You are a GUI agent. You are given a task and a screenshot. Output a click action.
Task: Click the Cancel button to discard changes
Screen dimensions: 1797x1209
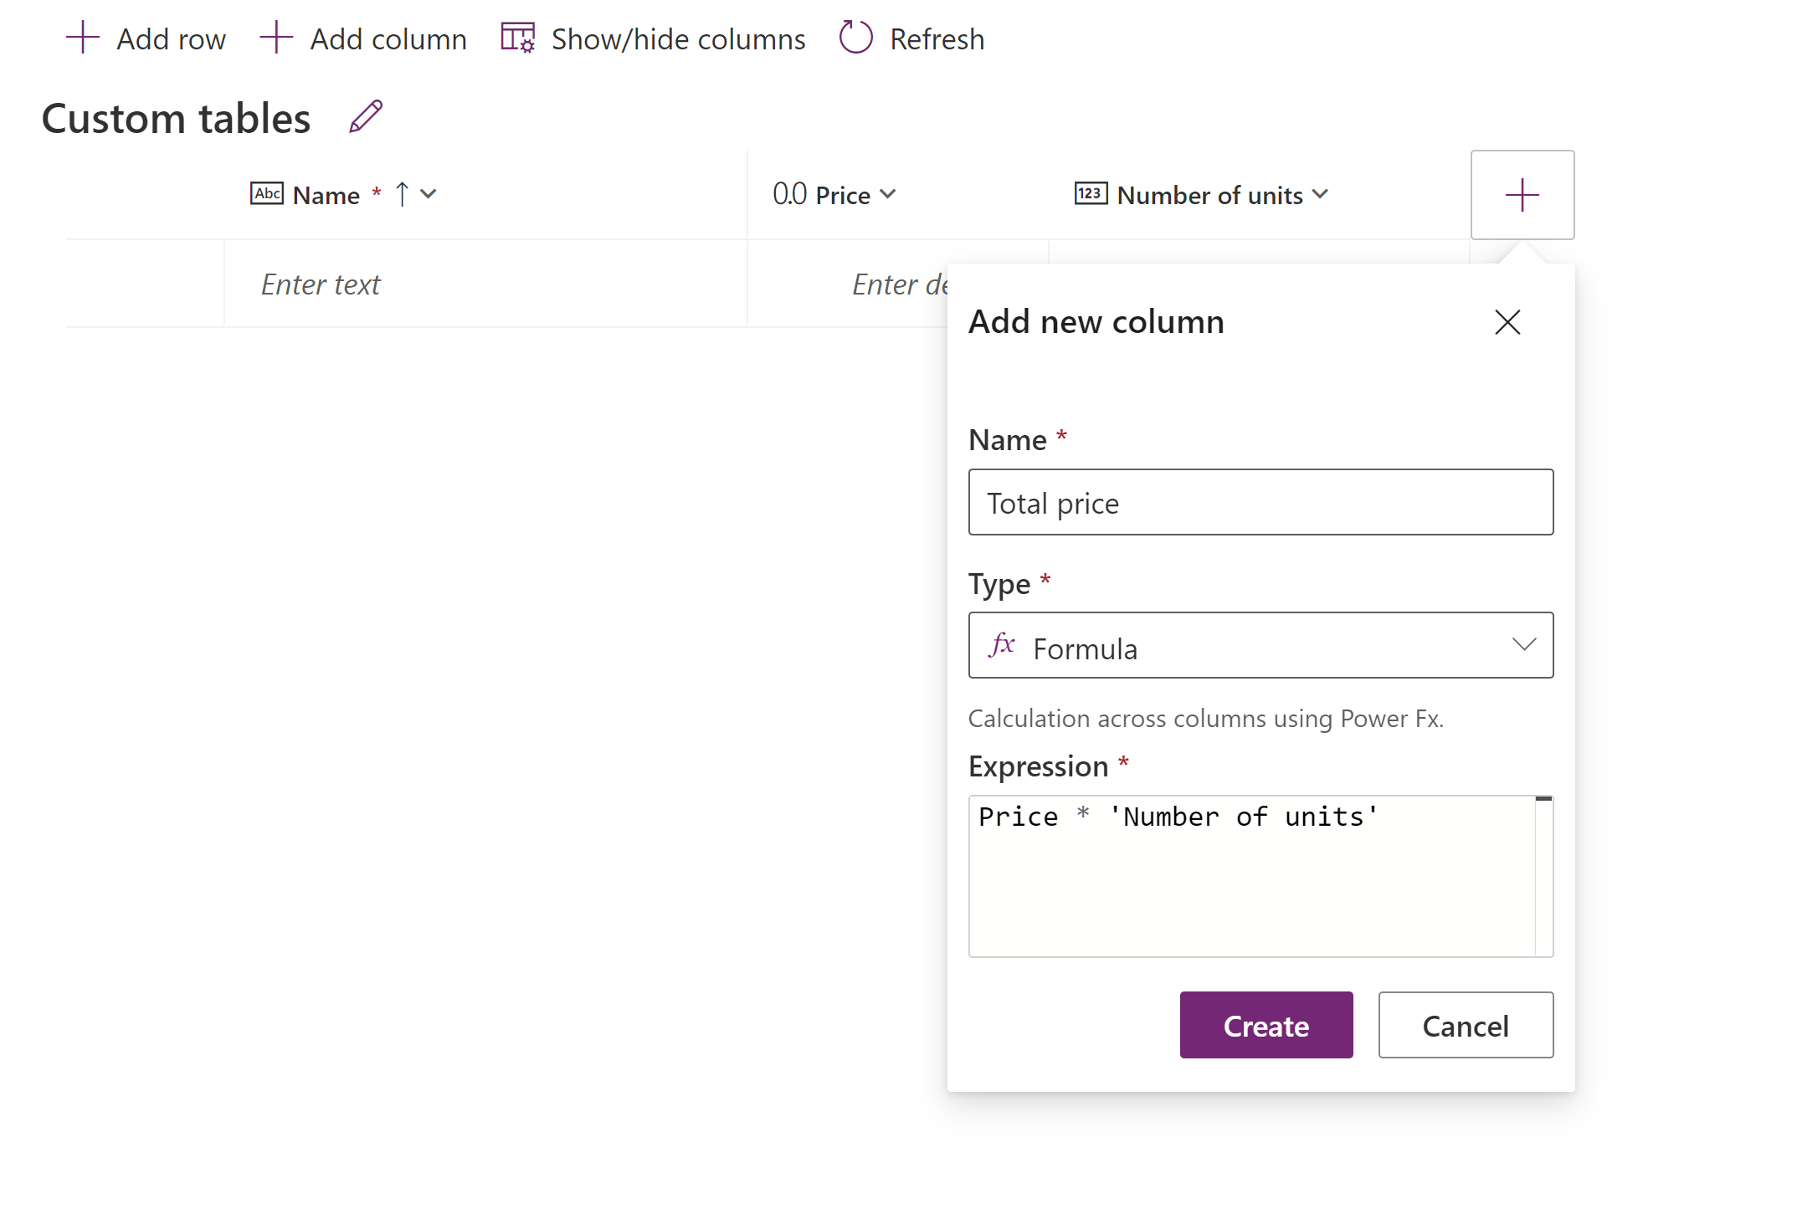1465,1026
